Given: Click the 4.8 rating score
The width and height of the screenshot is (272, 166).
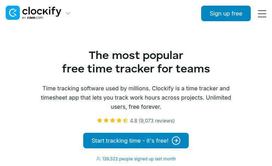Looking at the screenshot, I should coord(134,121).
